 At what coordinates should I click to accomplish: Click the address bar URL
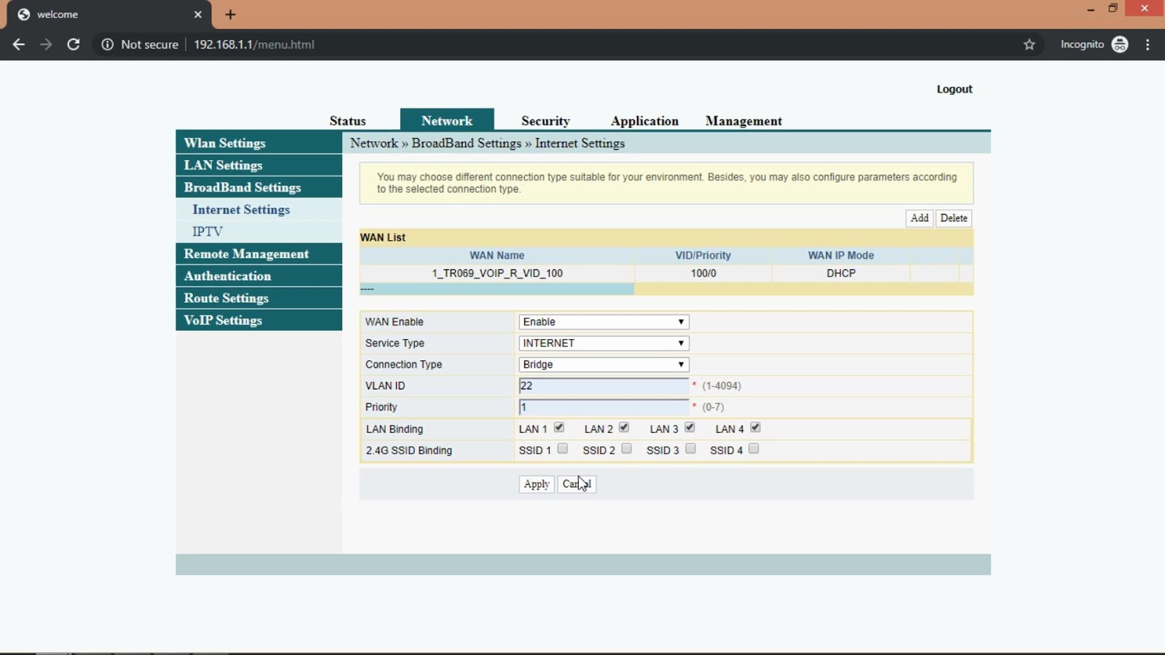click(x=254, y=44)
